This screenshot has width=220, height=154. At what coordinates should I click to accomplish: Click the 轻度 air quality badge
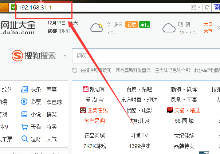131,24
